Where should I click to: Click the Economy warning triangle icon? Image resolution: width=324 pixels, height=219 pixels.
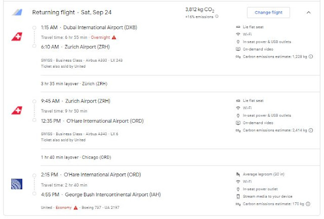coord(75,207)
